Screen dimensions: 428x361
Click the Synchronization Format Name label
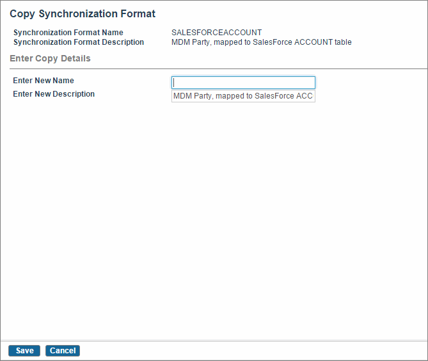pyautogui.click(x=68, y=33)
